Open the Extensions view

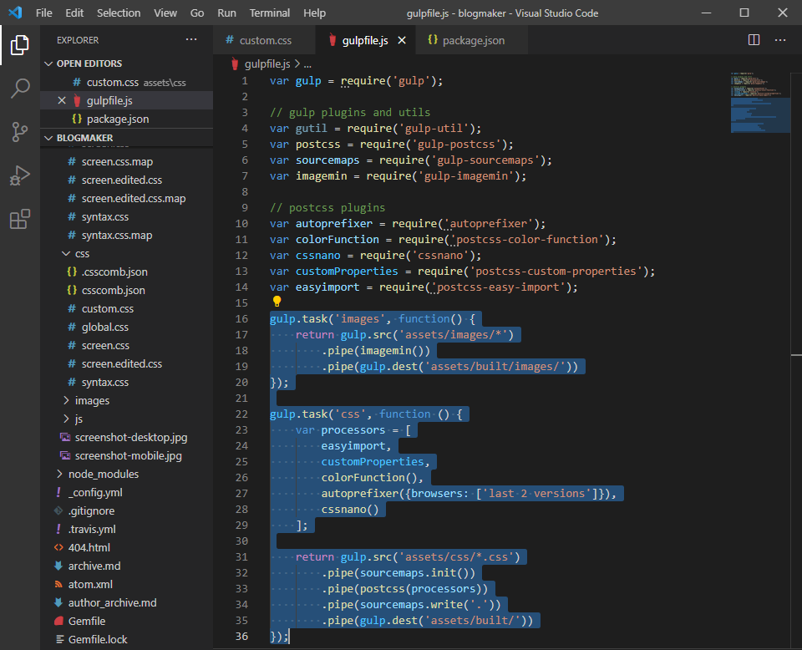[x=19, y=219]
